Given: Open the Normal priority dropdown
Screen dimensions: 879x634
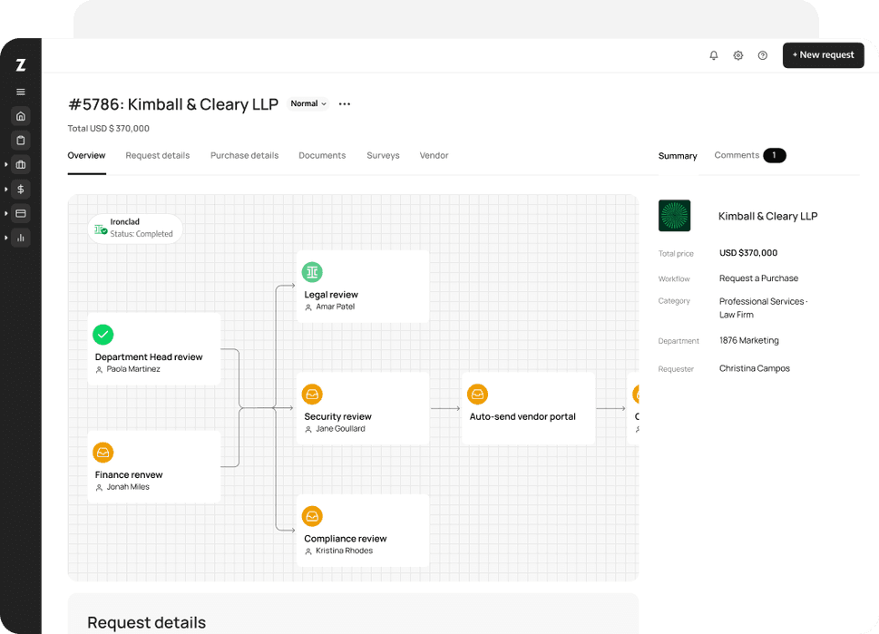Looking at the screenshot, I should coord(308,103).
